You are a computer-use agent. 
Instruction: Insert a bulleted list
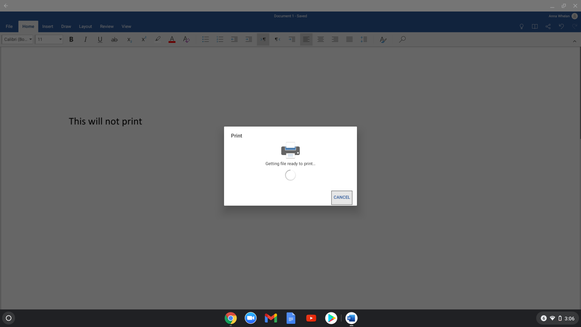205,39
